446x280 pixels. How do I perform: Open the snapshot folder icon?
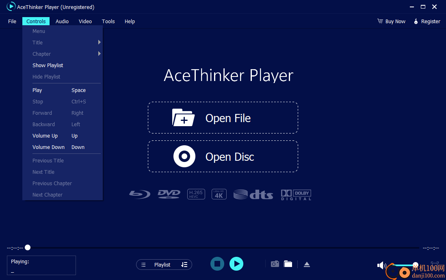(288, 264)
